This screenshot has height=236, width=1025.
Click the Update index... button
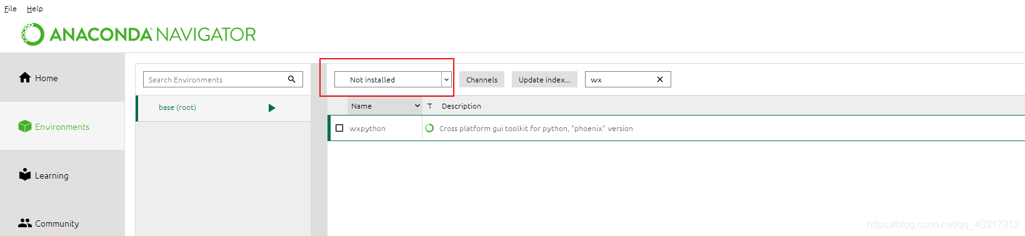(544, 79)
